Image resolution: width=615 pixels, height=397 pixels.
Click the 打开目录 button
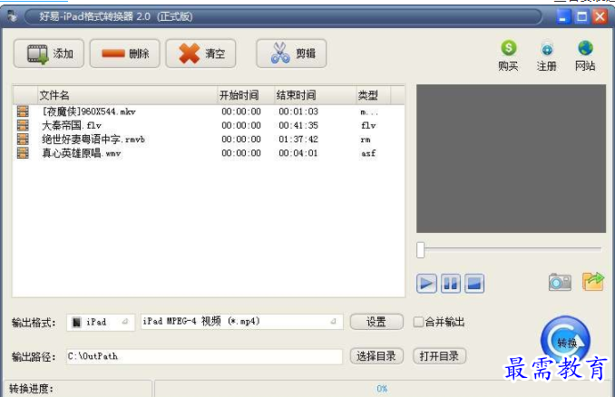[x=439, y=356]
